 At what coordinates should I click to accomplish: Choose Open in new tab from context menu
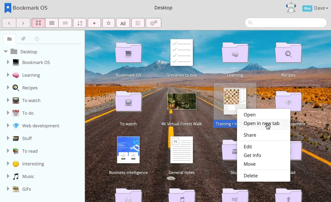coord(261,123)
